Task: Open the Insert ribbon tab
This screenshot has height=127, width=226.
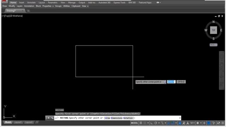Action: tap(22, 2)
